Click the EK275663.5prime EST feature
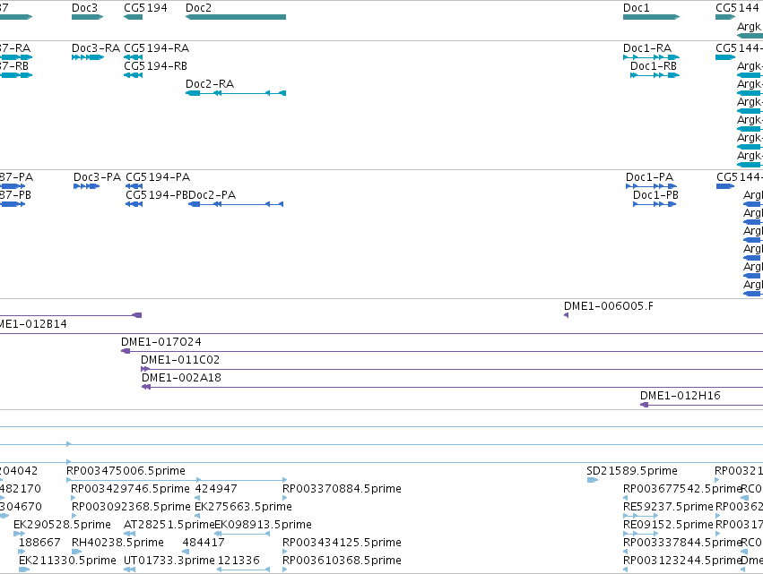Screen dimensions: 763x574 (197, 516)
